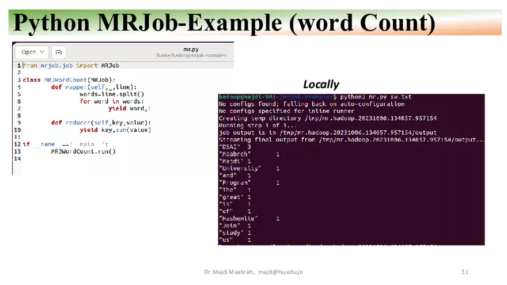Expand the Open dropdown arrow
Viewport: 507px width, 285px height.
pyautogui.click(x=42, y=52)
